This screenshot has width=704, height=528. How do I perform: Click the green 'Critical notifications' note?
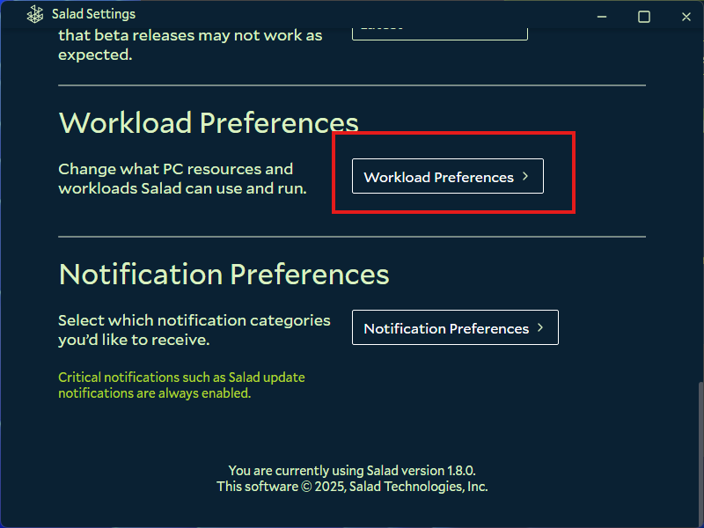[181, 385]
